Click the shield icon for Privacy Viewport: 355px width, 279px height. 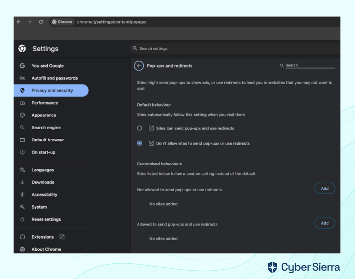coord(22,90)
